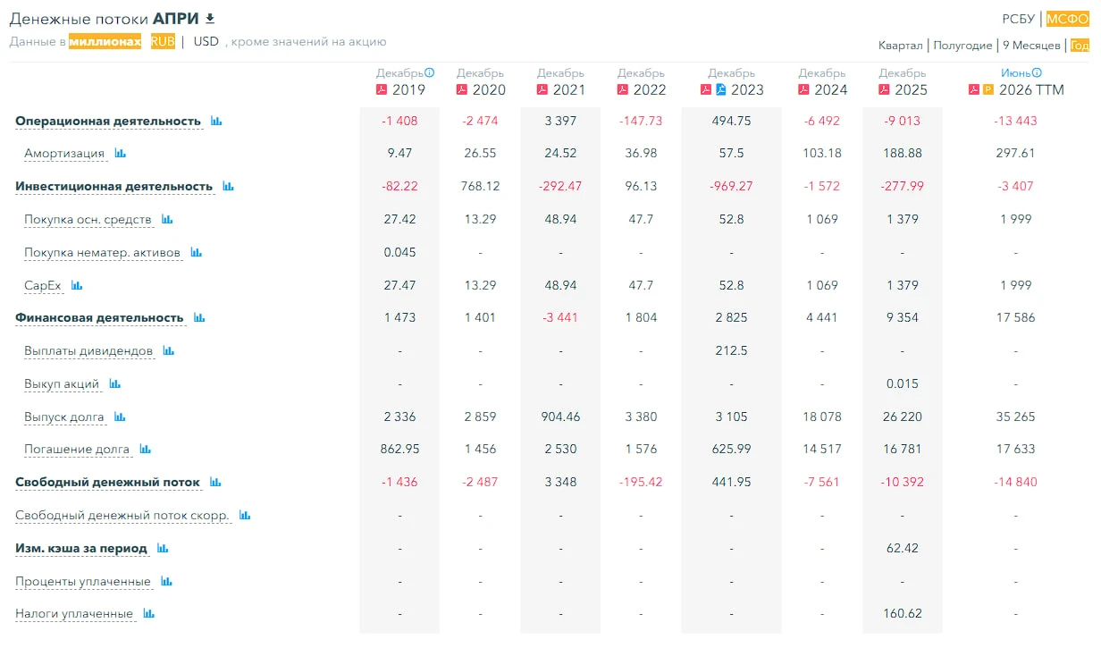Open presentation icon for 2026 TTM

(x=988, y=89)
